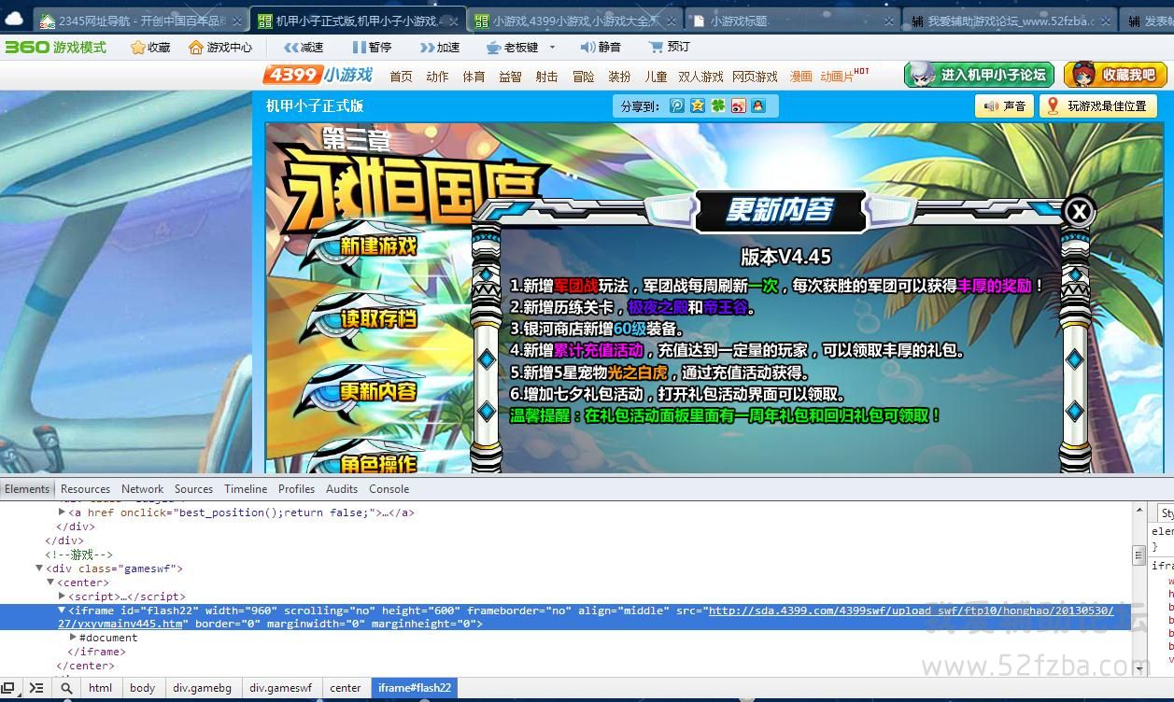This screenshot has width=1174, height=702.
Task: Activate the boss key 老板键
Action: pyautogui.click(x=513, y=47)
